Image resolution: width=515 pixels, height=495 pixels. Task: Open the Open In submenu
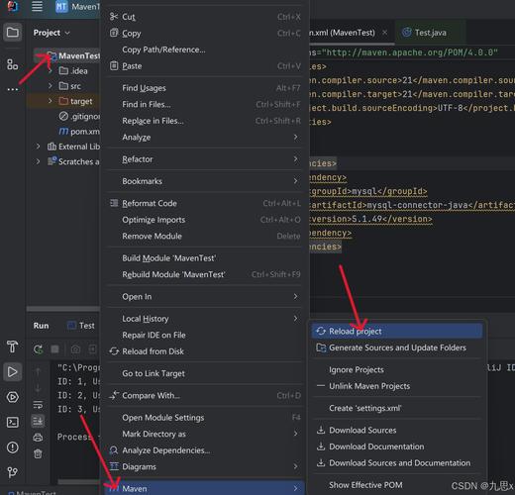[205, 296]
